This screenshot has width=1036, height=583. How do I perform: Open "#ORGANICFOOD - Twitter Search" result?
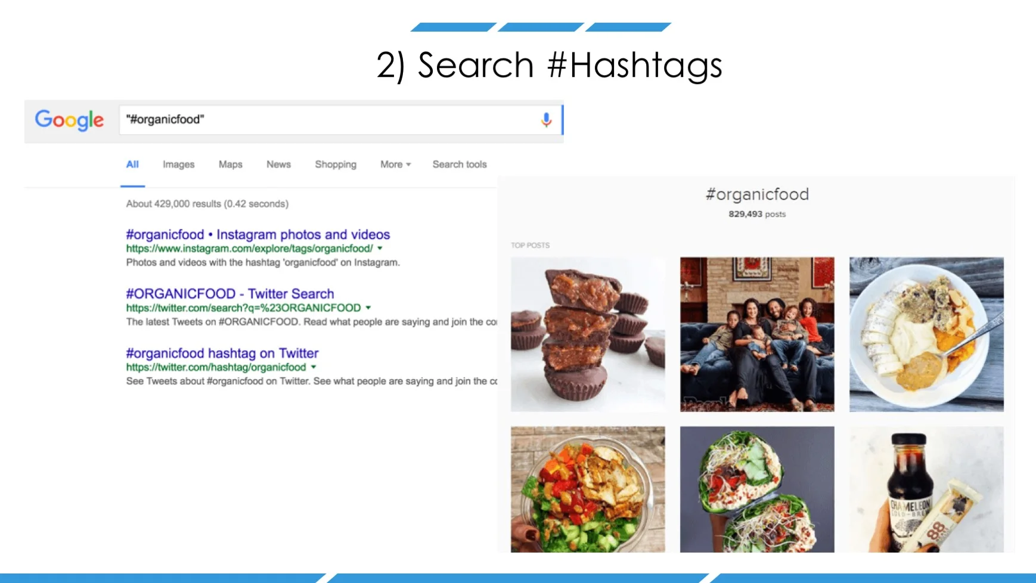pyautogui.click(x=230, y=294)
